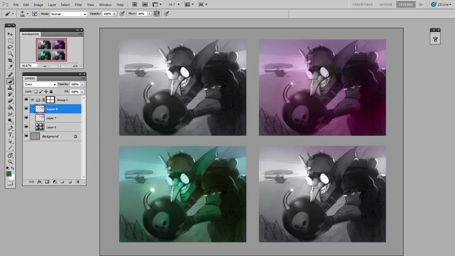Open Tool Preset picker arrow

point(13,14)
